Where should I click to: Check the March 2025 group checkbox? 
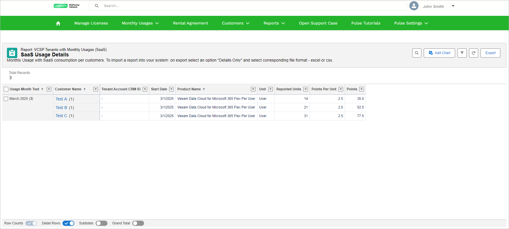tap(6, 99)
